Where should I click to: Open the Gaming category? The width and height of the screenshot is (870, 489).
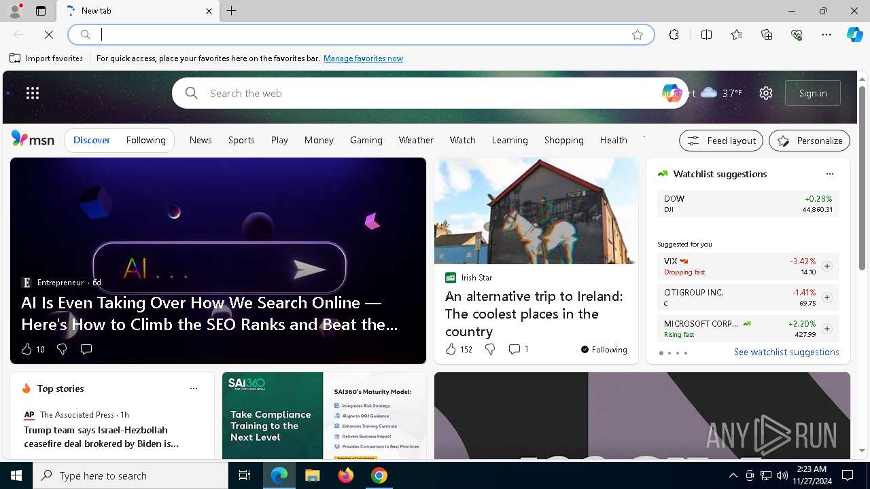coord(366,140)
